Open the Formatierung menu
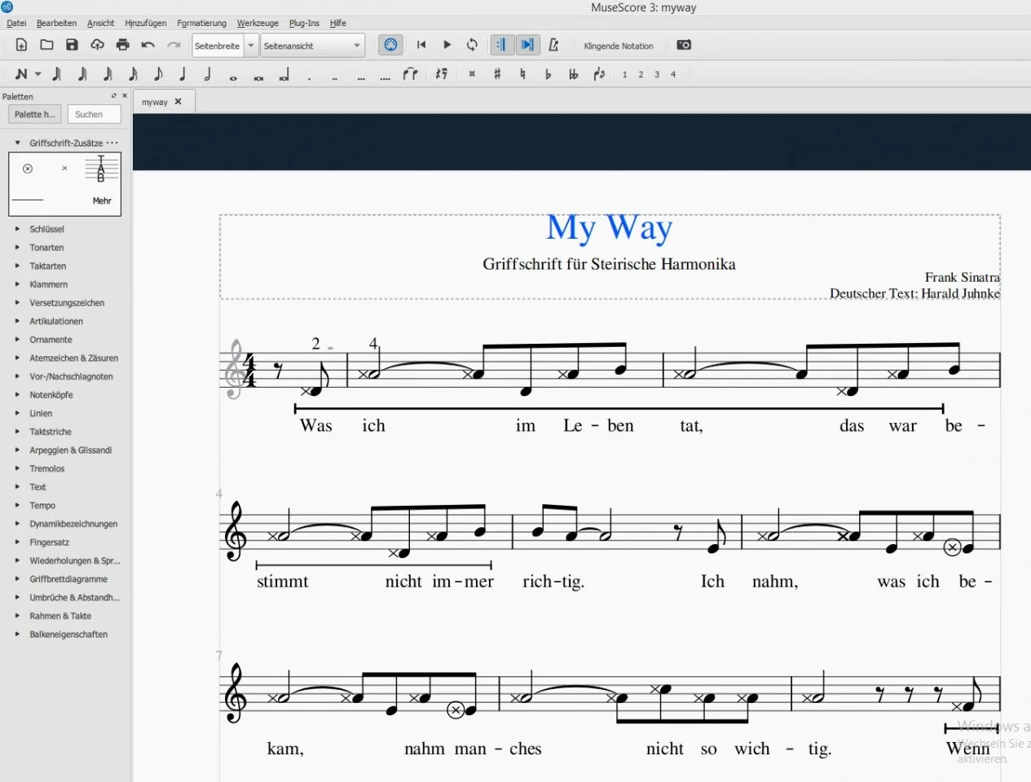 [x=201, y=23]
